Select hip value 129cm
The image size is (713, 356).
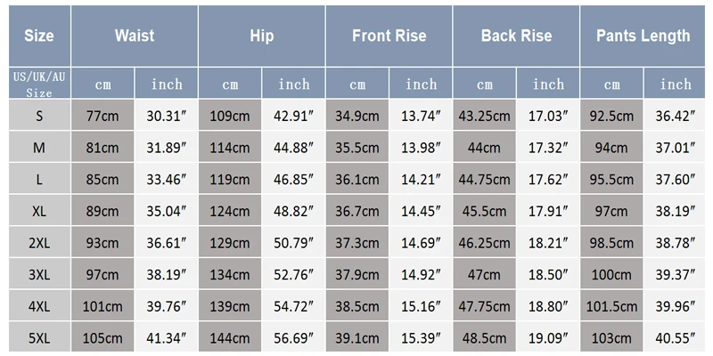230,242
